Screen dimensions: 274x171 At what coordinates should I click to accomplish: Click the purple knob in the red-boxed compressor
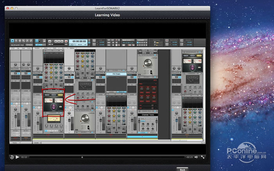click(54, 107)
